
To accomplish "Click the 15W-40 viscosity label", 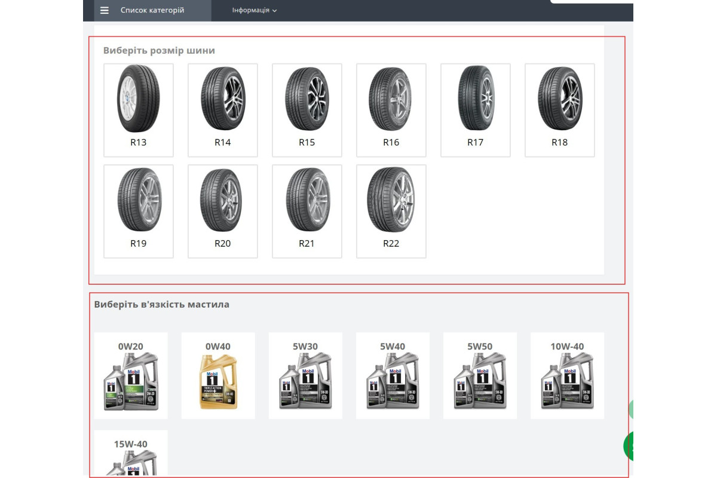I will click(131, 444).
